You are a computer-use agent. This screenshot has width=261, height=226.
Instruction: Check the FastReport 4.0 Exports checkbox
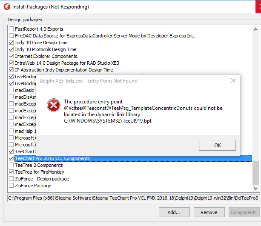pos(11,29)
